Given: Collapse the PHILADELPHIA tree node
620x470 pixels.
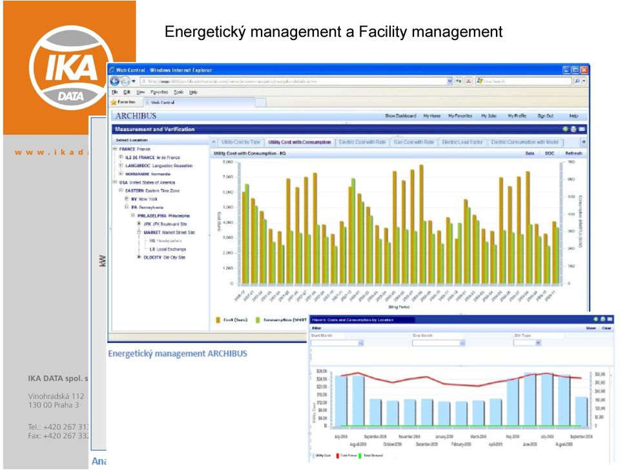Looking at the screenshot, I should [x=133, y=216].
